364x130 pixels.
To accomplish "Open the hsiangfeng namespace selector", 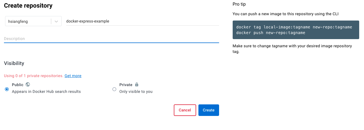I will [28, 21].
